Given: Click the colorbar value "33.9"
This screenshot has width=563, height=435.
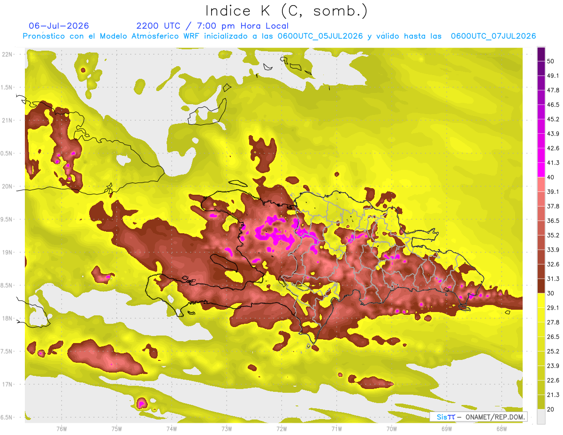Looking at the screenshot, I should (x=554, y=250).
